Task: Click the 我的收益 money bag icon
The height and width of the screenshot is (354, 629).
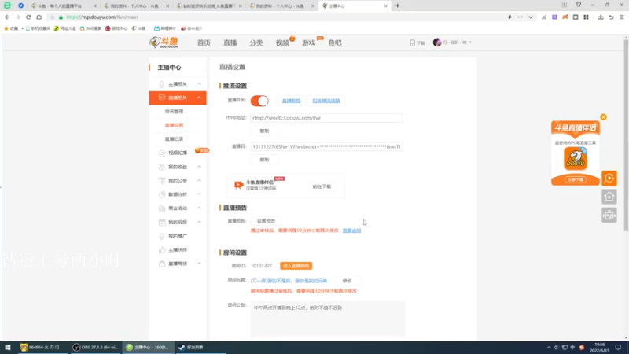Action: pos(162,167)
